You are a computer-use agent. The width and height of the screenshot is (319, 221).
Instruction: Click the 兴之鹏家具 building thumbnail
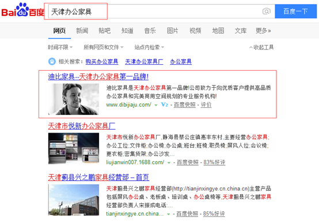point(74,200)
